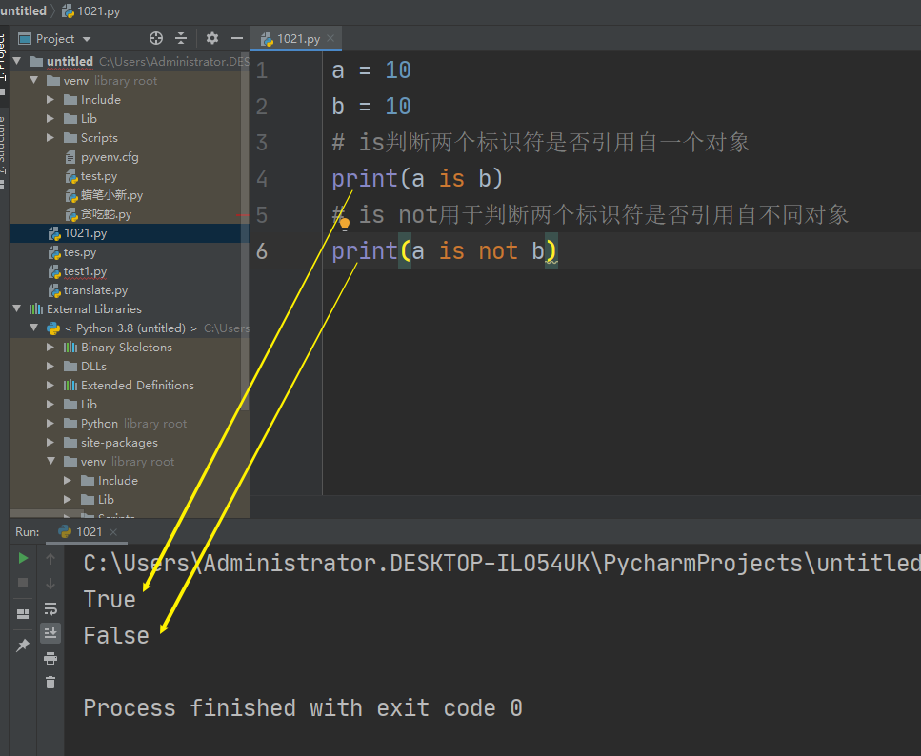Collapse all nodes in the Project tree

180,38
